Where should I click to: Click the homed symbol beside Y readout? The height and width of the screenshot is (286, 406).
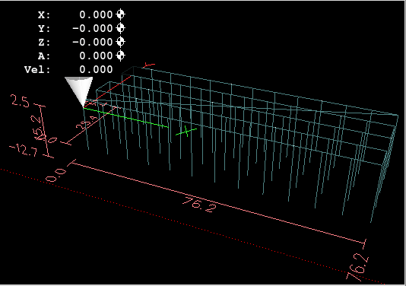(x=120, y=28)
